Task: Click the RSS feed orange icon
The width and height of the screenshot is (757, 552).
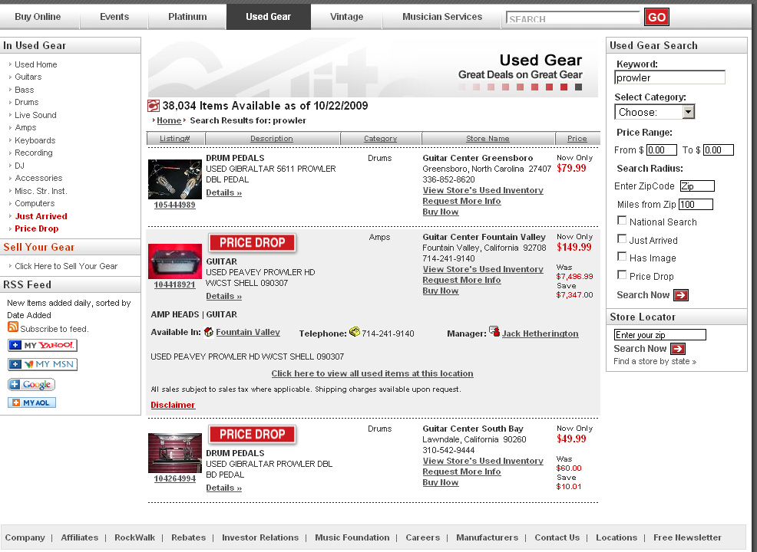Action: pyautogui.click(x=12, y=327)
